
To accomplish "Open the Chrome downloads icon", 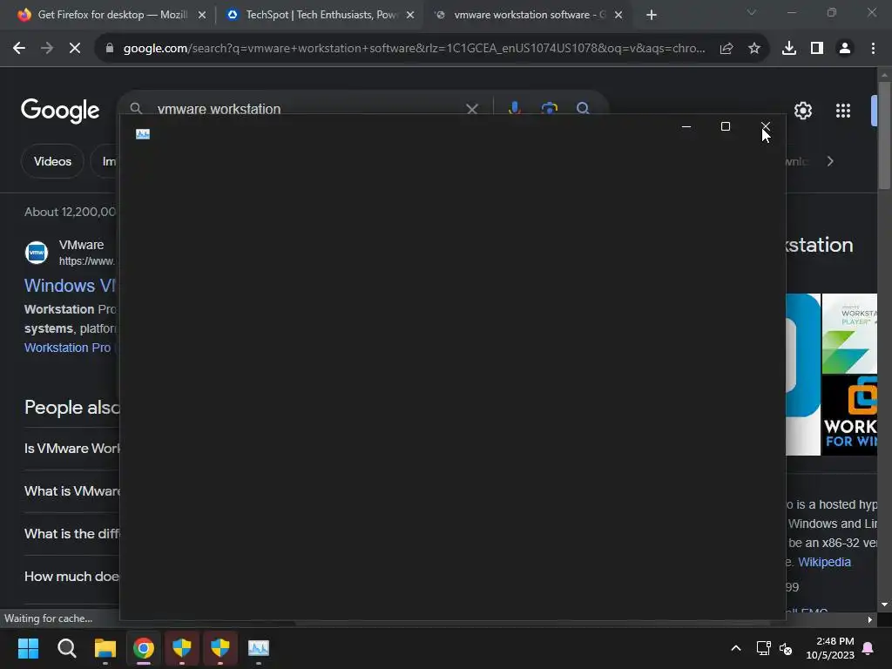I will [x=789, y=49].
